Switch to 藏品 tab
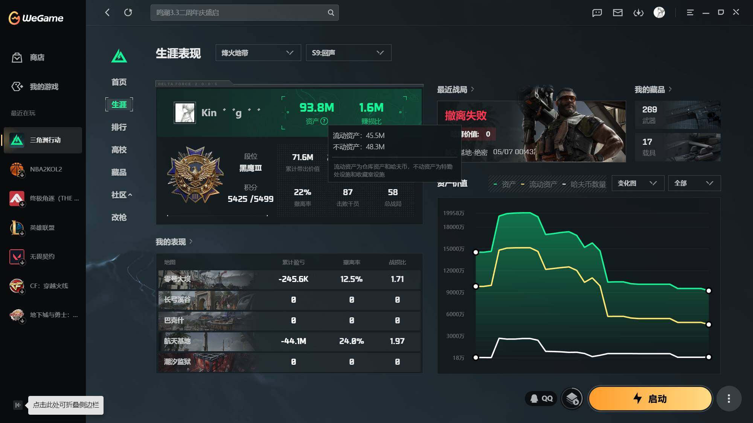The height and width of the screenshot is (423, 753). [119, 172]
